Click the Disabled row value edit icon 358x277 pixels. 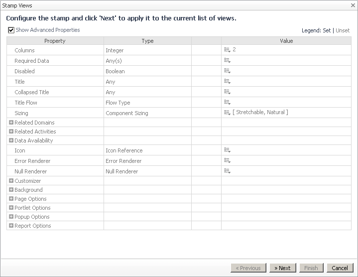pyautogui.click(x=227, y=71)
